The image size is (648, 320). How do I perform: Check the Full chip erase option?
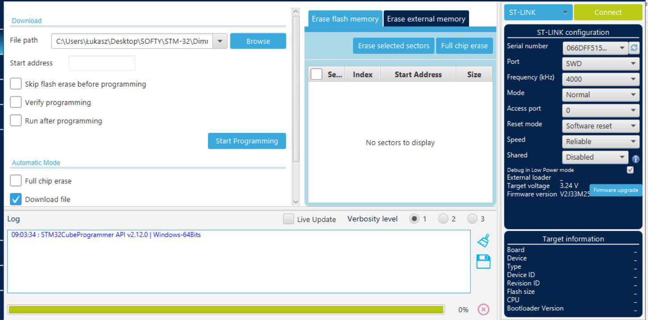(16, 181)
